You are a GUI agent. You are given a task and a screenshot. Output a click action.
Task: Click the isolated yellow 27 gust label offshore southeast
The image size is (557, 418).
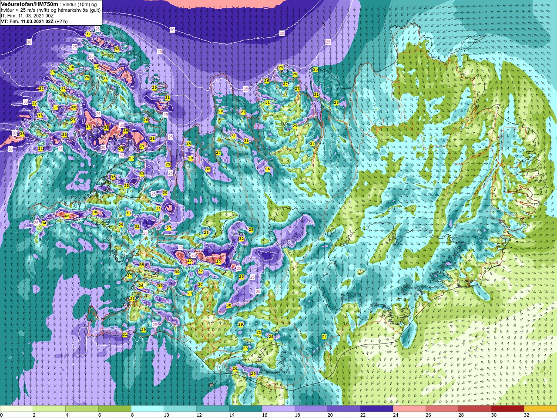coord(324,336)
